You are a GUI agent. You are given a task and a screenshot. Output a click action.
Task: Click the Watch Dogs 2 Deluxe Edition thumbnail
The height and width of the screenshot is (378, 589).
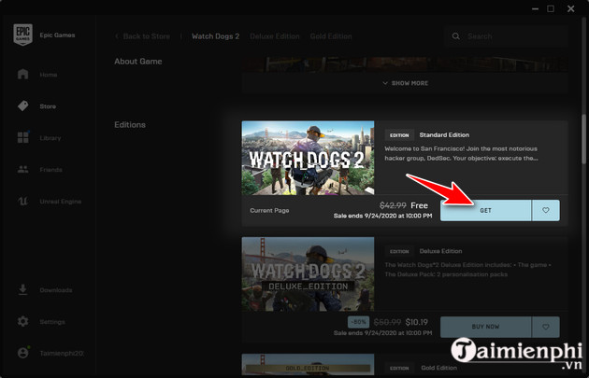coord(308,274)
